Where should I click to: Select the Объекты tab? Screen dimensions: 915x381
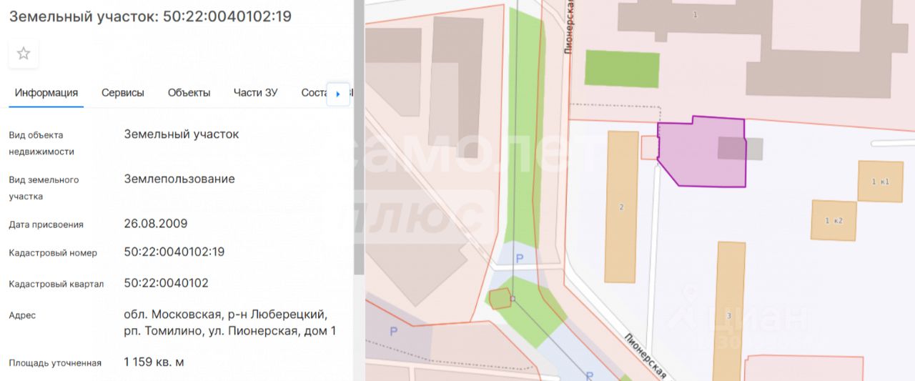pyautogui.click(x=189, y=93)
